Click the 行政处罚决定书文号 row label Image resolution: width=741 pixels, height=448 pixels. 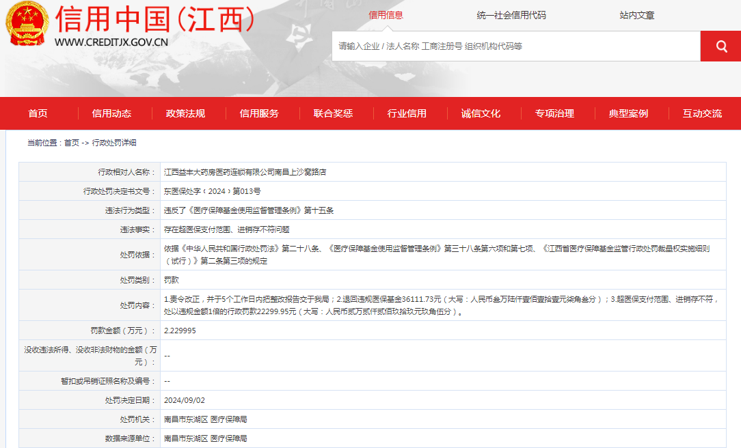(119, 191)
